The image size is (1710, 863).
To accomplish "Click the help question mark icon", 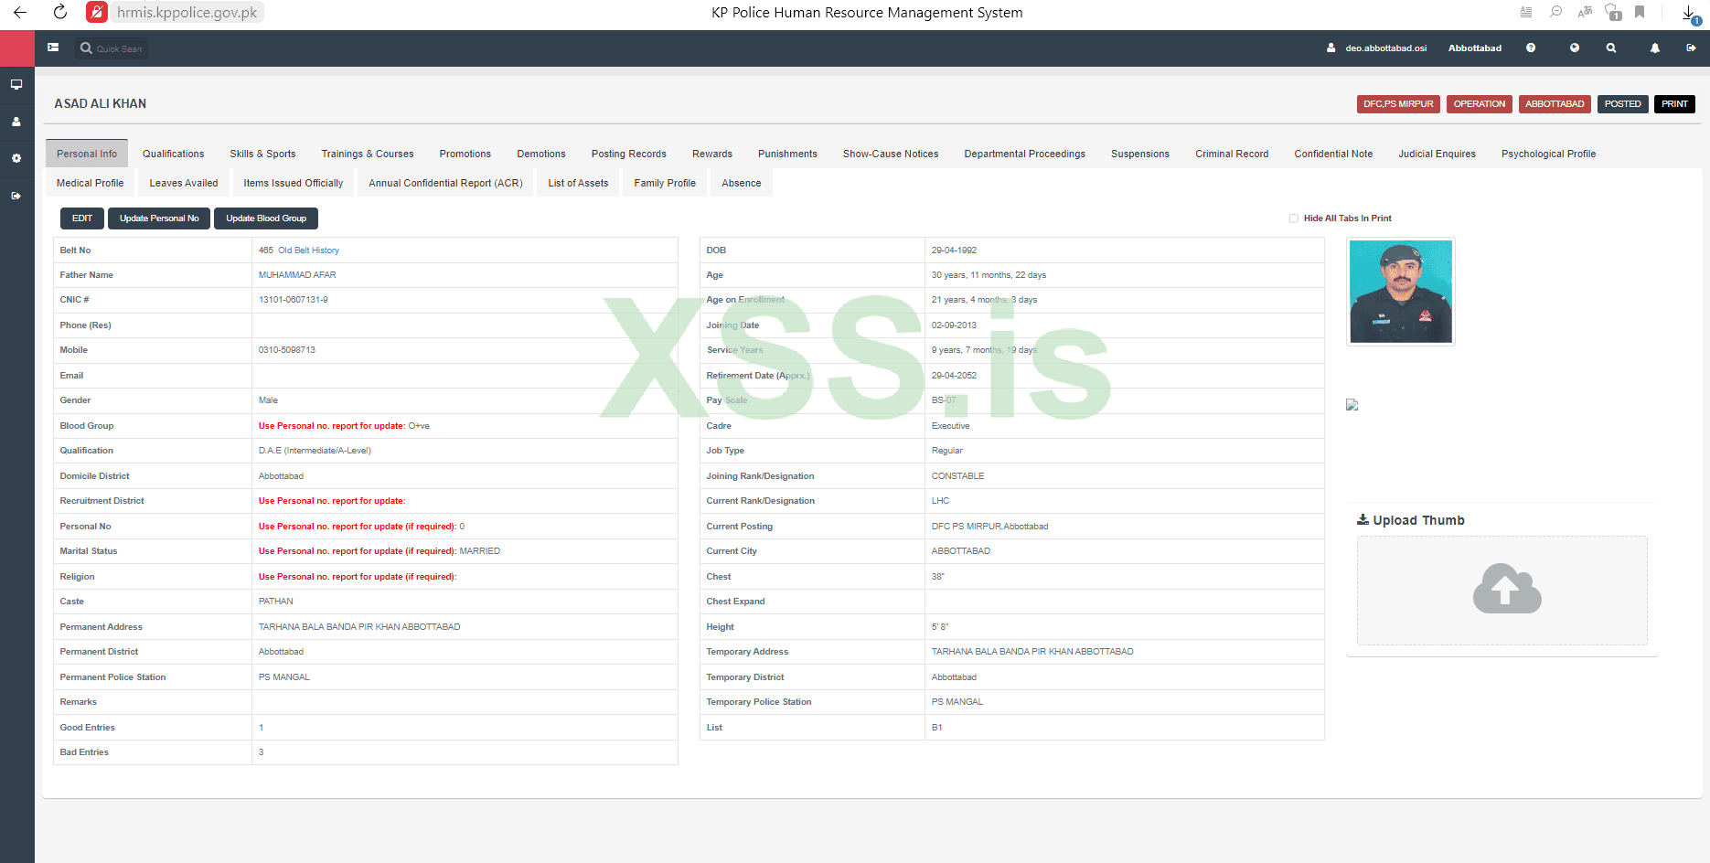I will coord(1531,48).
